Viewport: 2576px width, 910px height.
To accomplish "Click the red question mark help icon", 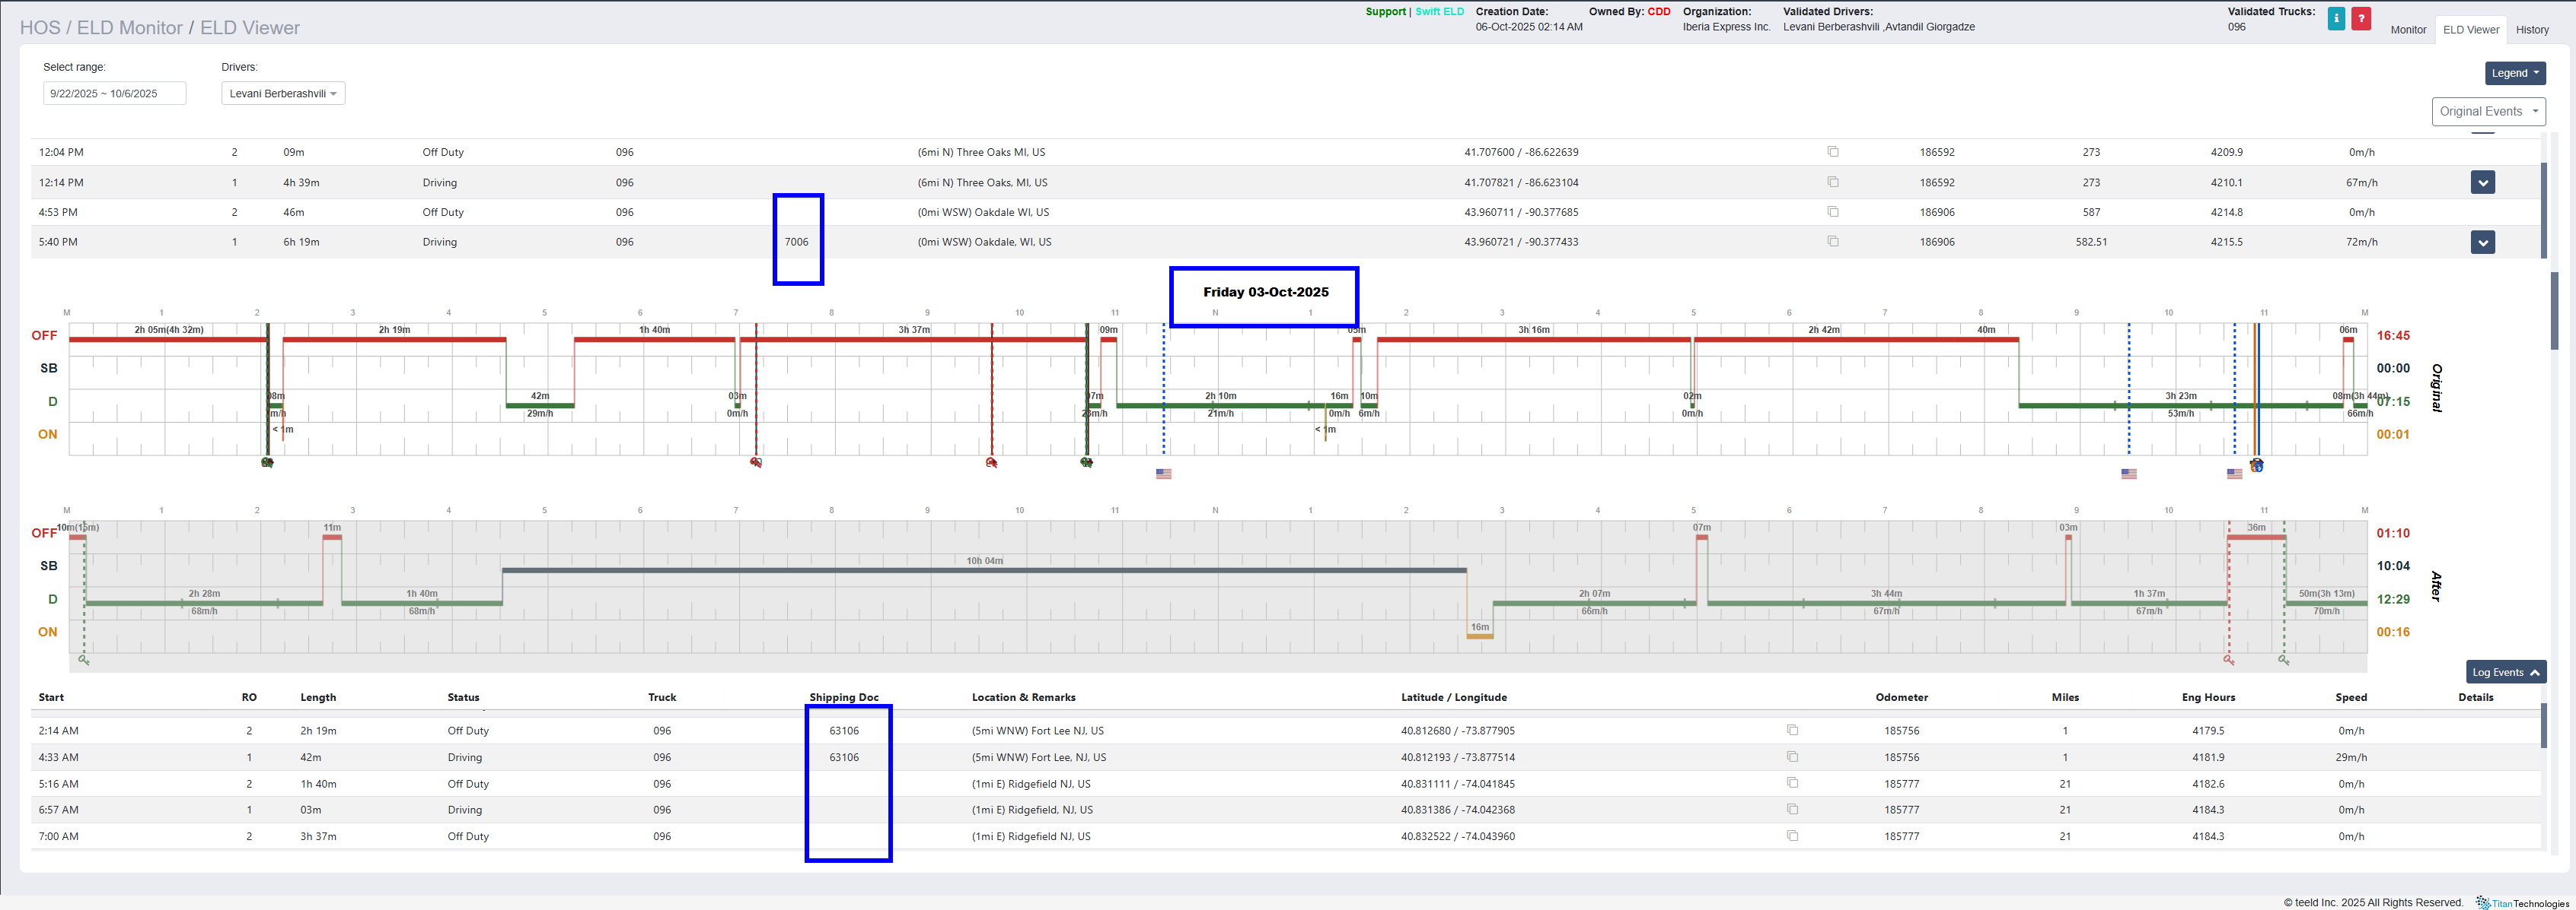I will tap(2361, 19).
